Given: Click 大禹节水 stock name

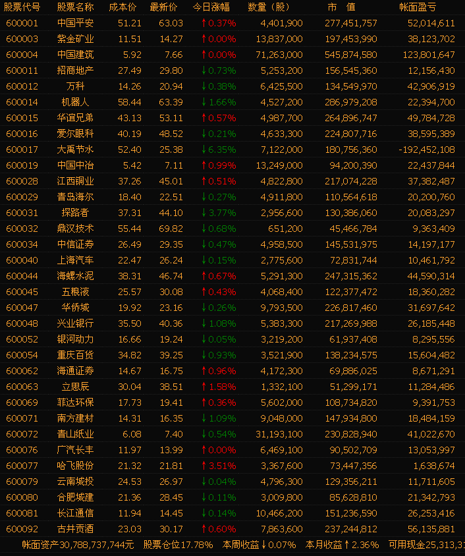Looking at the screenshot, I should [x=76, y=150].
